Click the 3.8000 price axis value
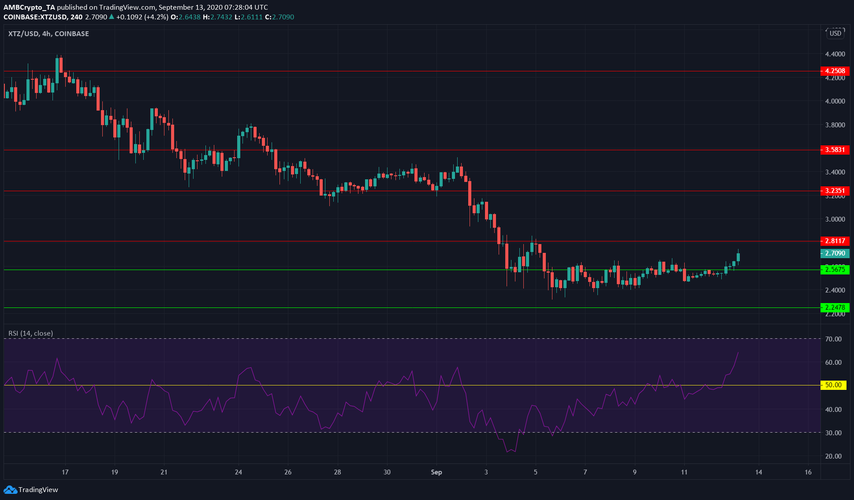The height and width of the screenshot is (500, 854). coord(835,125)
